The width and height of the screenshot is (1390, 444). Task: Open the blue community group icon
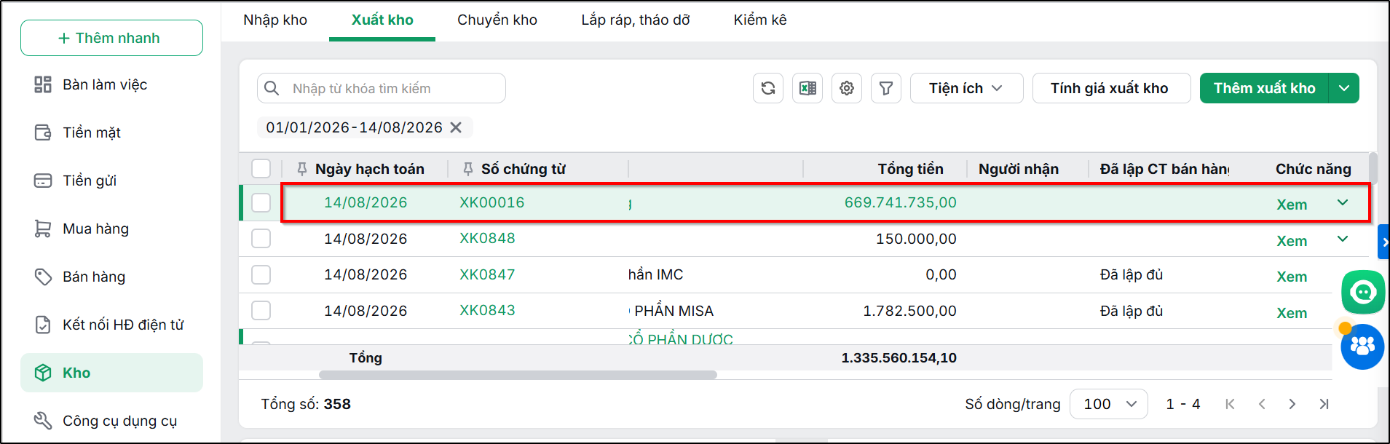(1362, 346)
